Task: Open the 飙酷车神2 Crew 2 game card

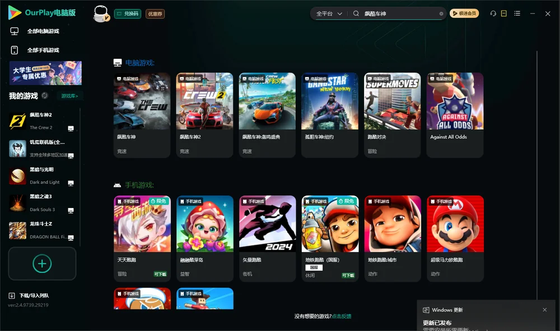Action: (204, 115)
